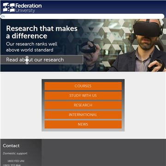Click the logo's book-shaped emblem
Screen dimensions: 166x166
tap(9, 7)
